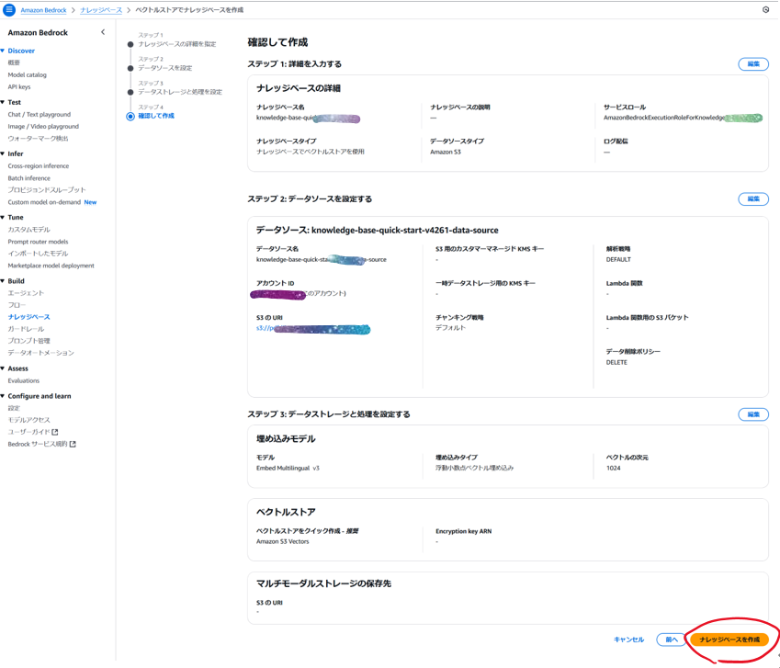780x668 pixels.
Task: Collapse the Build section
Action: (x=3, y=281)
